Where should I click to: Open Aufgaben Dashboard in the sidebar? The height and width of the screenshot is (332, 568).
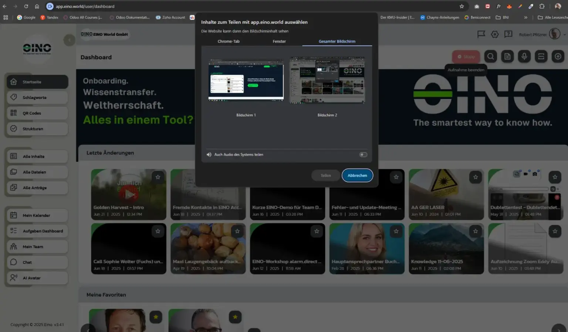(37, 231)
